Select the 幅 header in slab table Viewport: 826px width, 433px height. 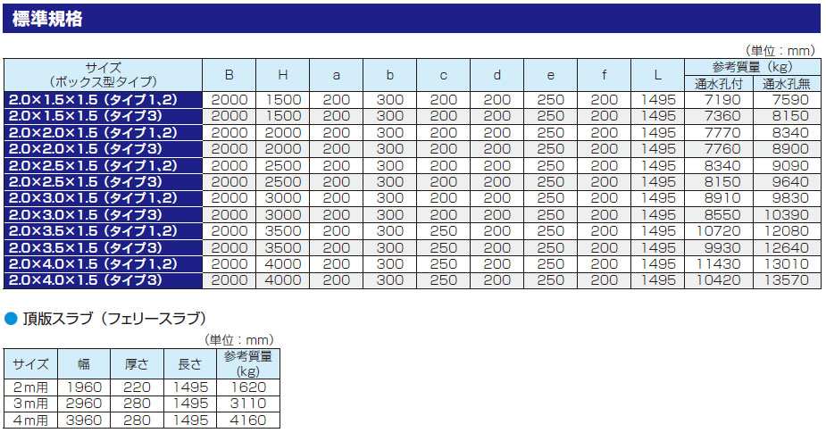point(84,364)
